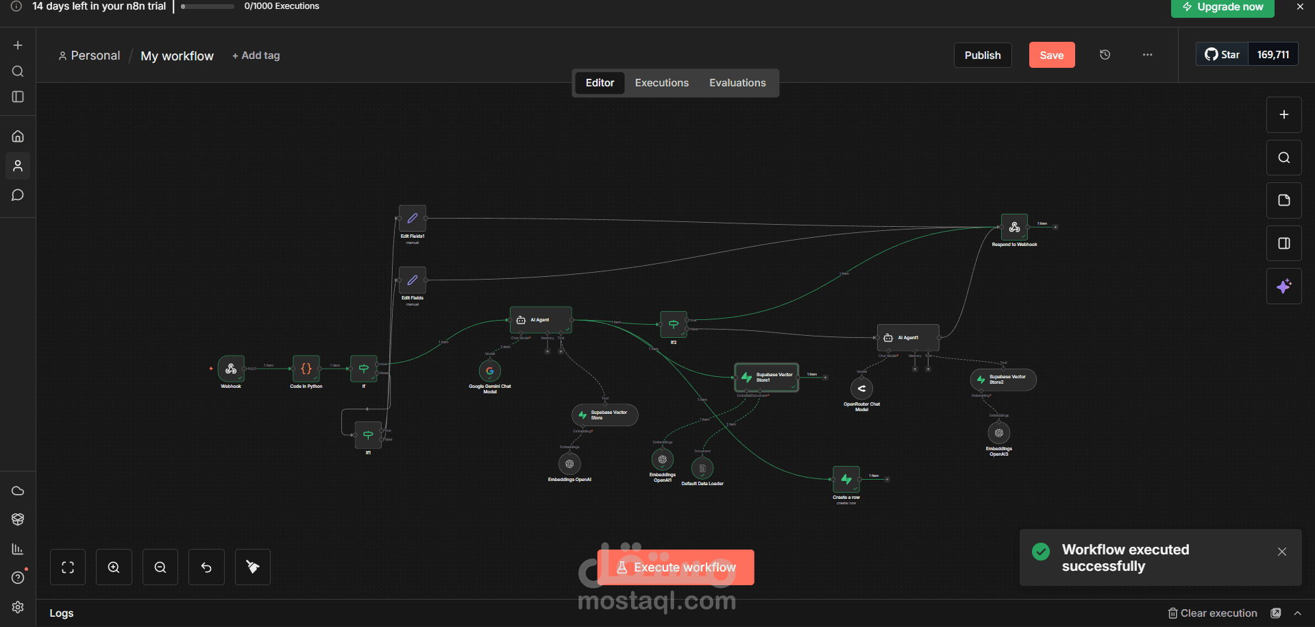Open the Google Gemini Chat Model node

click(490, 371)
